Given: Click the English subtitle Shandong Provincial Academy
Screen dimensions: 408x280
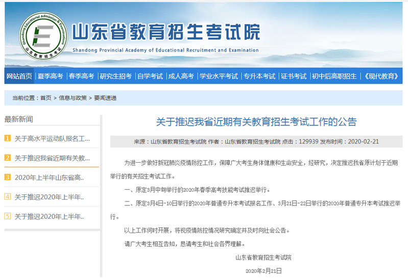Looking at the screenshot, I should click(165, 50).
